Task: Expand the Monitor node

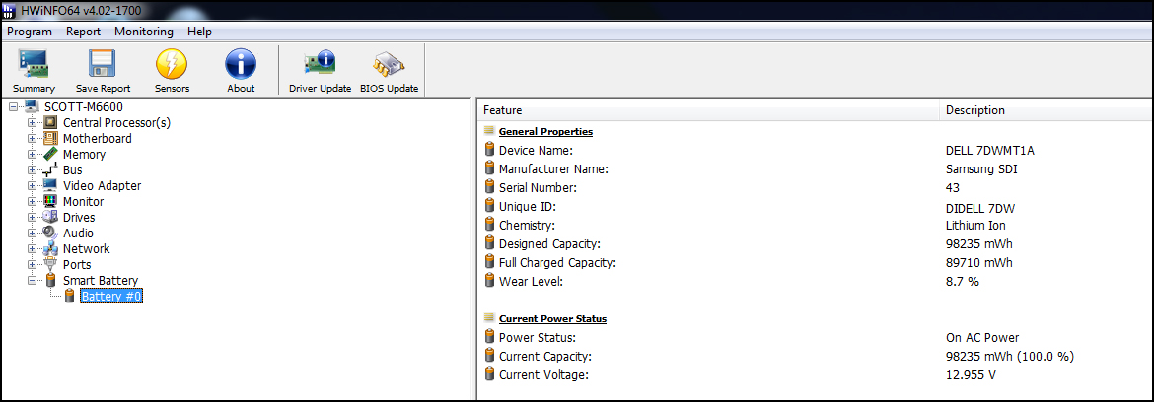Action: click(x=32, y=201)
